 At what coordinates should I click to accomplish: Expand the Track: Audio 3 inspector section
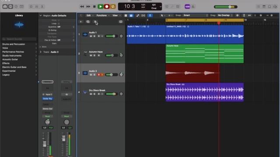41,52
